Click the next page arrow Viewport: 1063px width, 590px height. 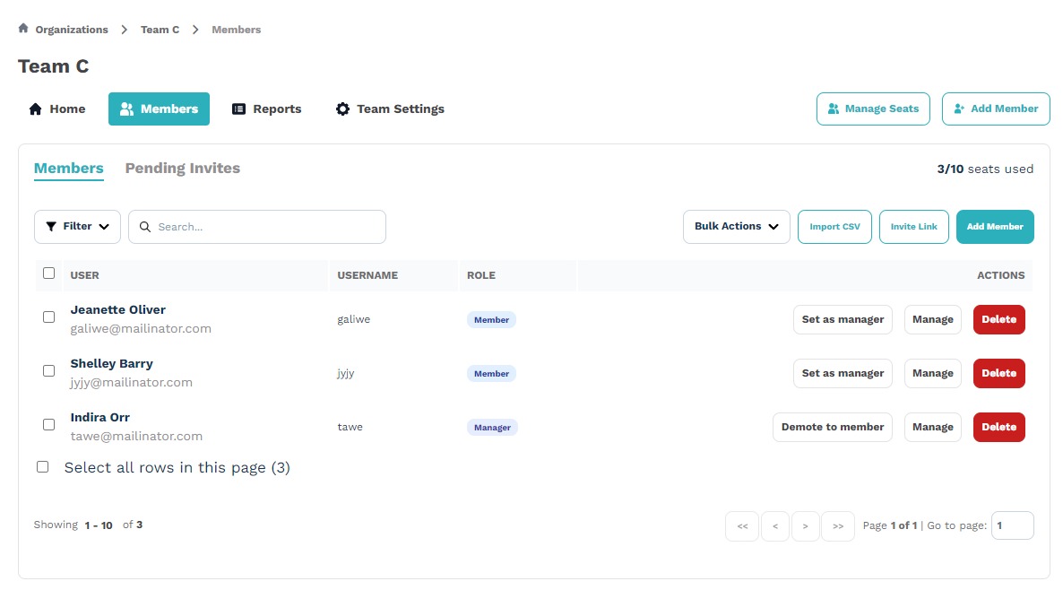pyautogui.click(x=806, y=526)
